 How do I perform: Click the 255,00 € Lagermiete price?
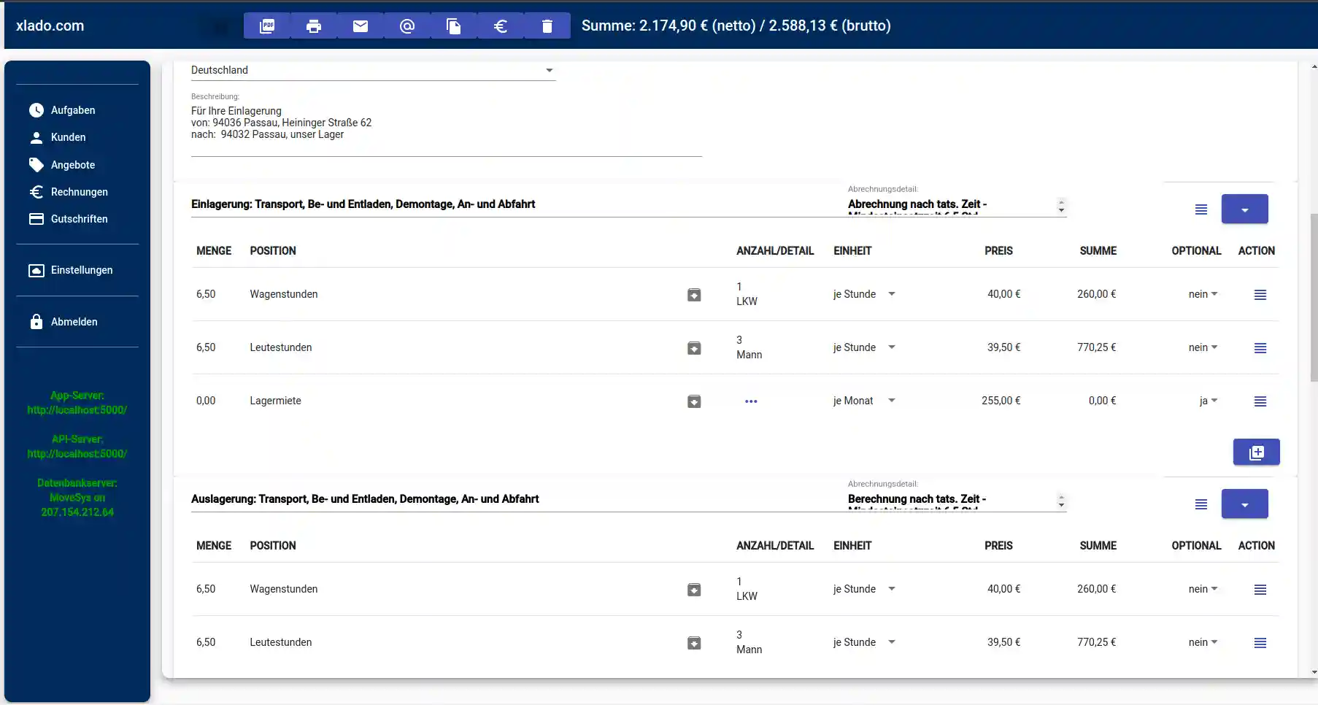1001,401
